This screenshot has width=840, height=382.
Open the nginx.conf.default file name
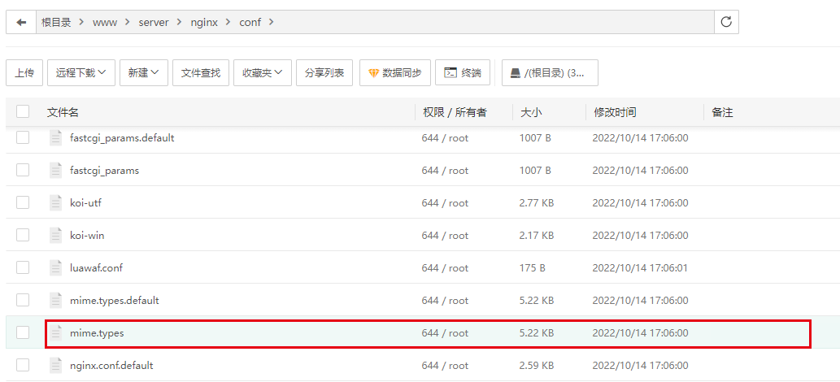tap(111, 366)
